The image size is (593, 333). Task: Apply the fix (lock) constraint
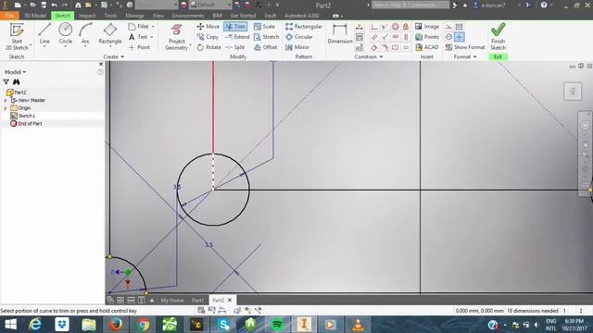click(406, 27)
